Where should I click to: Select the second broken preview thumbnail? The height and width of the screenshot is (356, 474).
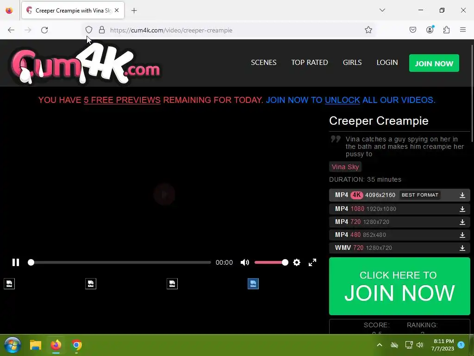(91, 284)
